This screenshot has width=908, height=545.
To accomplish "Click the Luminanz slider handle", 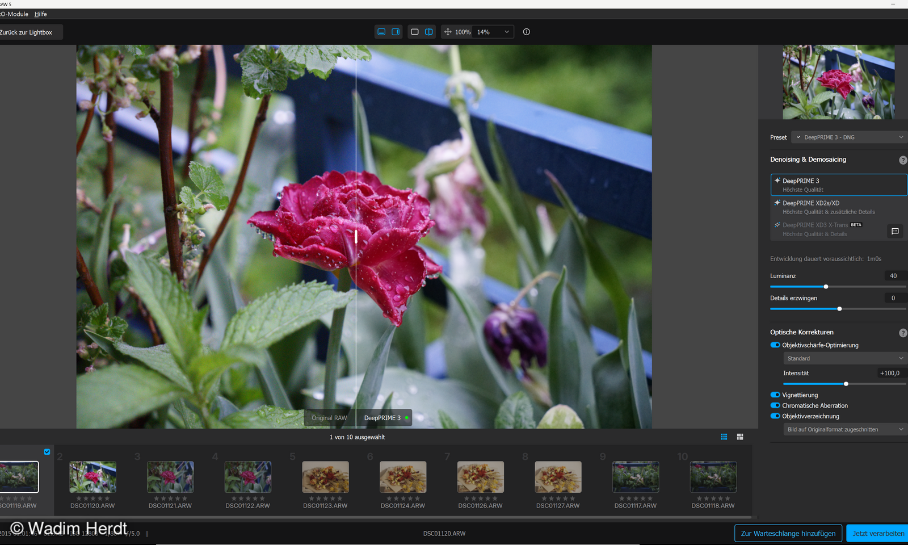I will click(826, 287).
